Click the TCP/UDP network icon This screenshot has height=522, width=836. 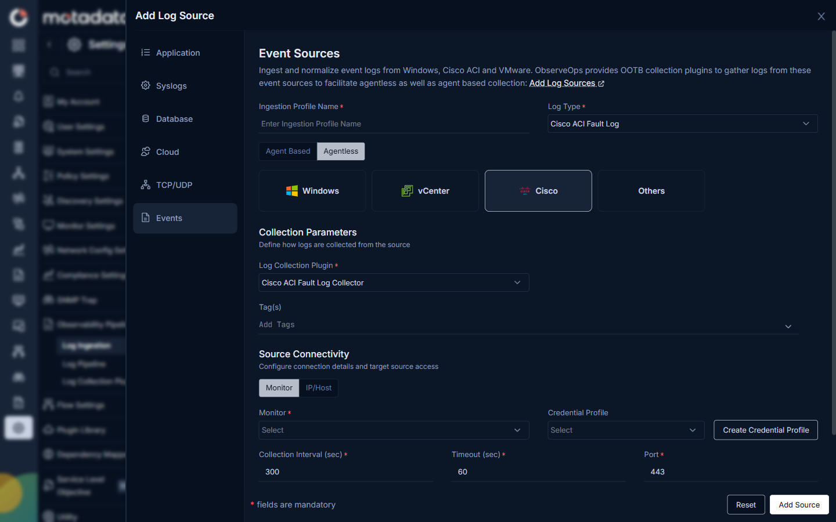(146, 185)
